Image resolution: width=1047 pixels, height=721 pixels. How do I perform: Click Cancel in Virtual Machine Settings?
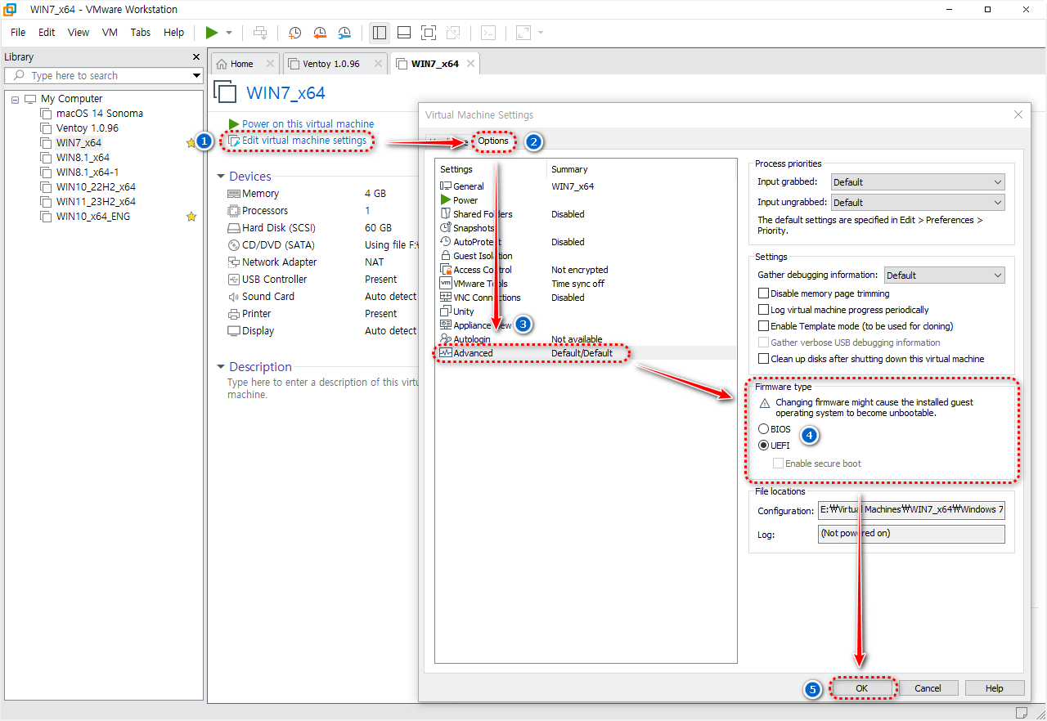pyautogui.click(x=928, y=688)
